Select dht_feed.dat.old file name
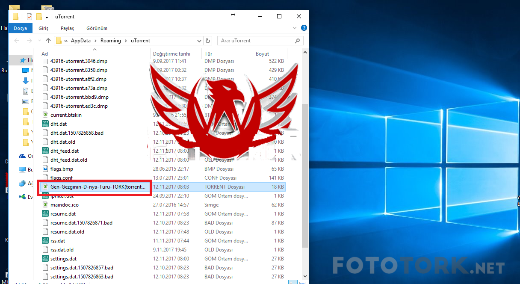The image size is (520, 284). click(x=68, y=160)
